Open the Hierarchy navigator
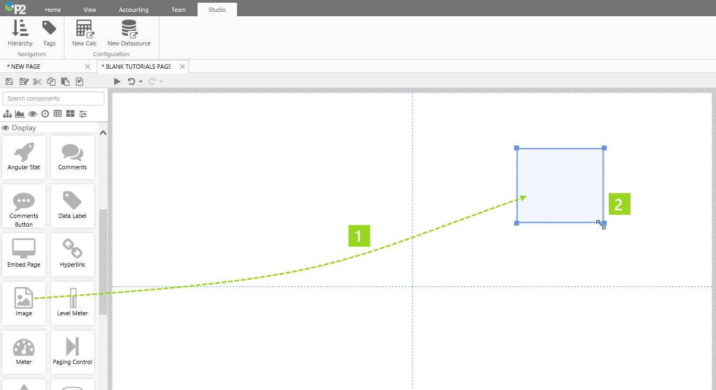The width and height of the screenshot is (716, 390). tap(20, 33)
